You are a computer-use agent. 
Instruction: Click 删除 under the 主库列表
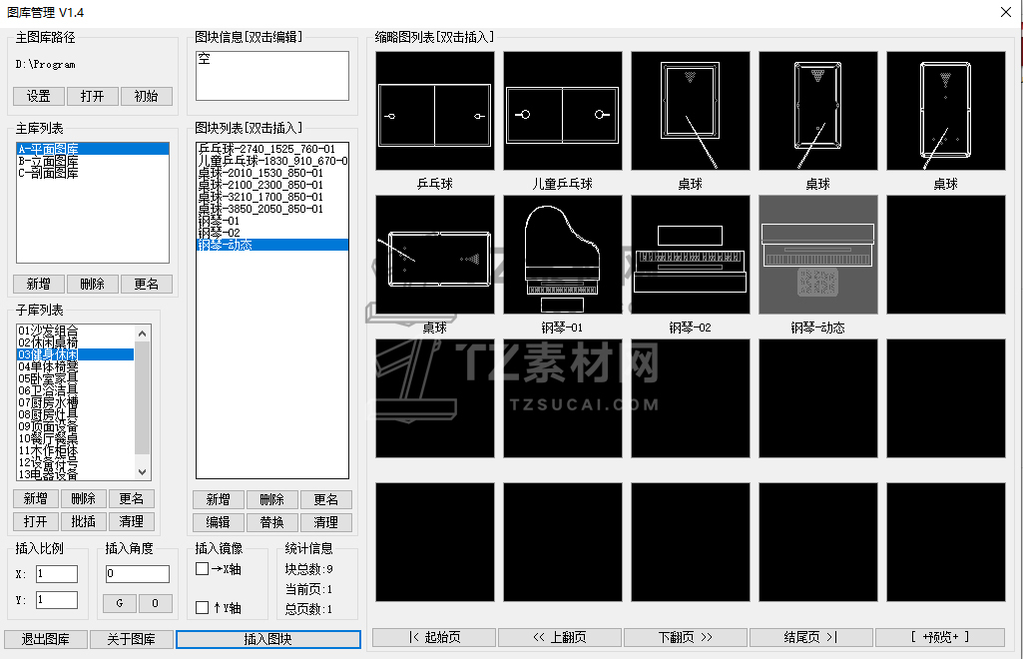click(x=92, y=284)
